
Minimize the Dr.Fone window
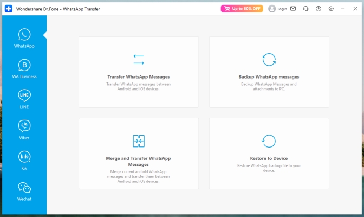click(343, 9)
